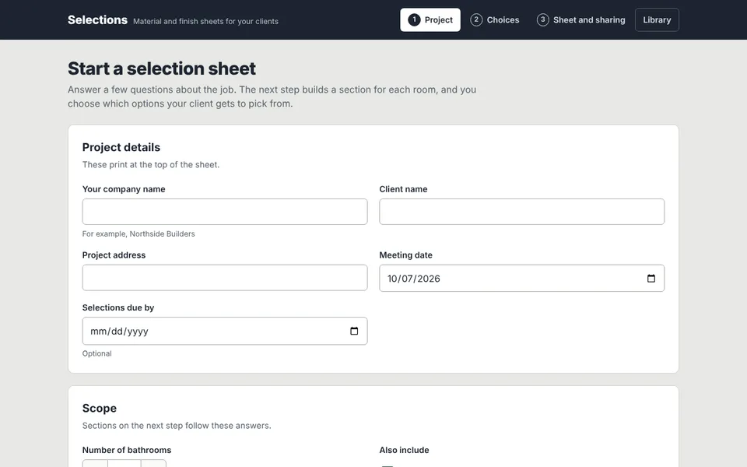Click the Selections due by date field

[225, 331]
